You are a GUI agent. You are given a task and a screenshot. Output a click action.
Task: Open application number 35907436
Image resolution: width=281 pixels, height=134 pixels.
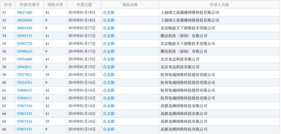pyautogui.click(x=24, y=106)
